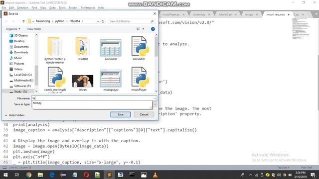Cancel the Save As dialog
This screenshot has width=319, height=179.
click(144, 114)
